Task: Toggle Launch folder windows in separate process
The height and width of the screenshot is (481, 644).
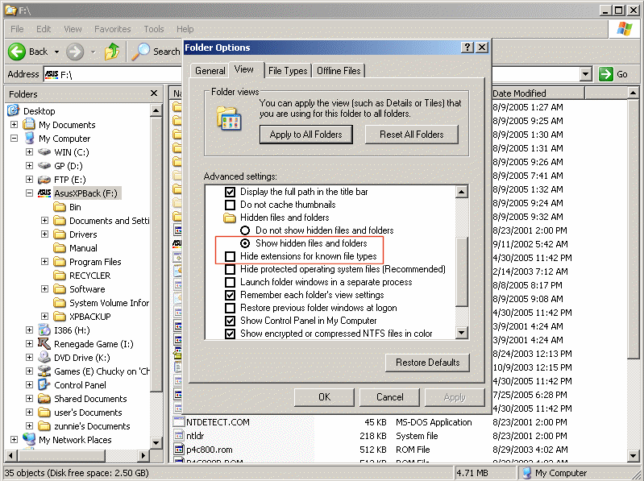Action: click(231, 282)
